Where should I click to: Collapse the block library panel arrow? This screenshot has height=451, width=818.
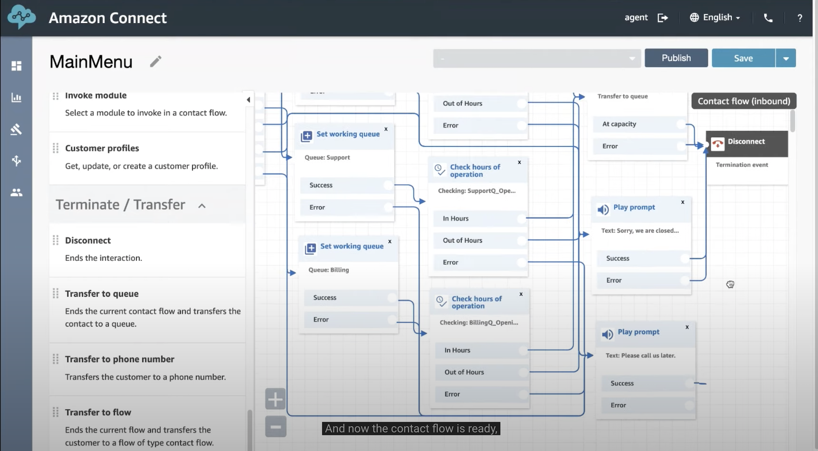[248, 100]
